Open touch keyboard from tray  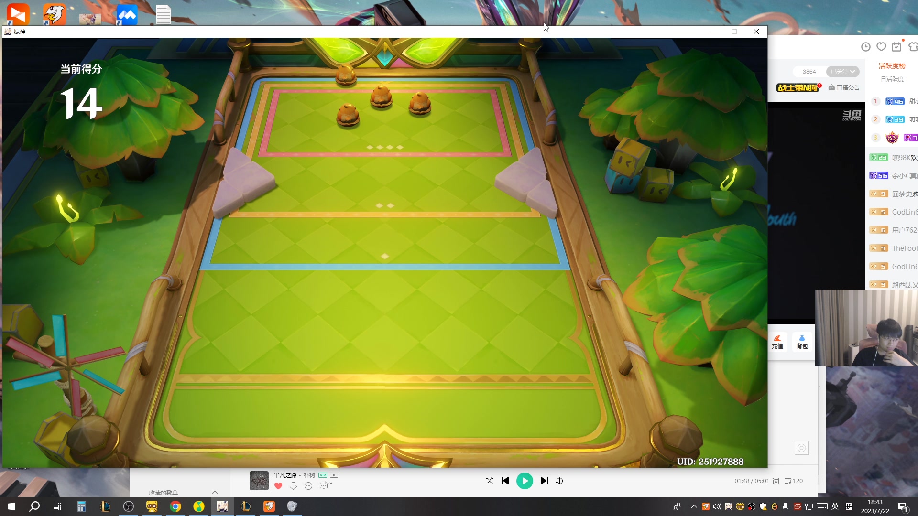click(x=822, y=506)
